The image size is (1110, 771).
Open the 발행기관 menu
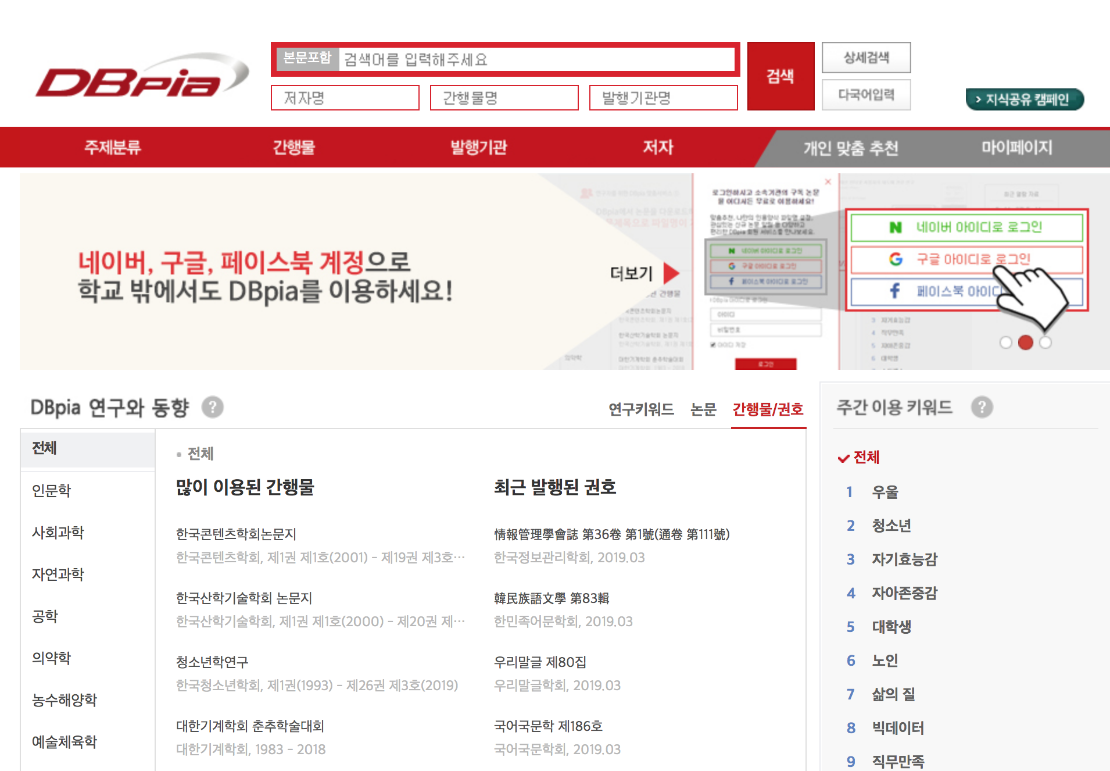[479, 147]
